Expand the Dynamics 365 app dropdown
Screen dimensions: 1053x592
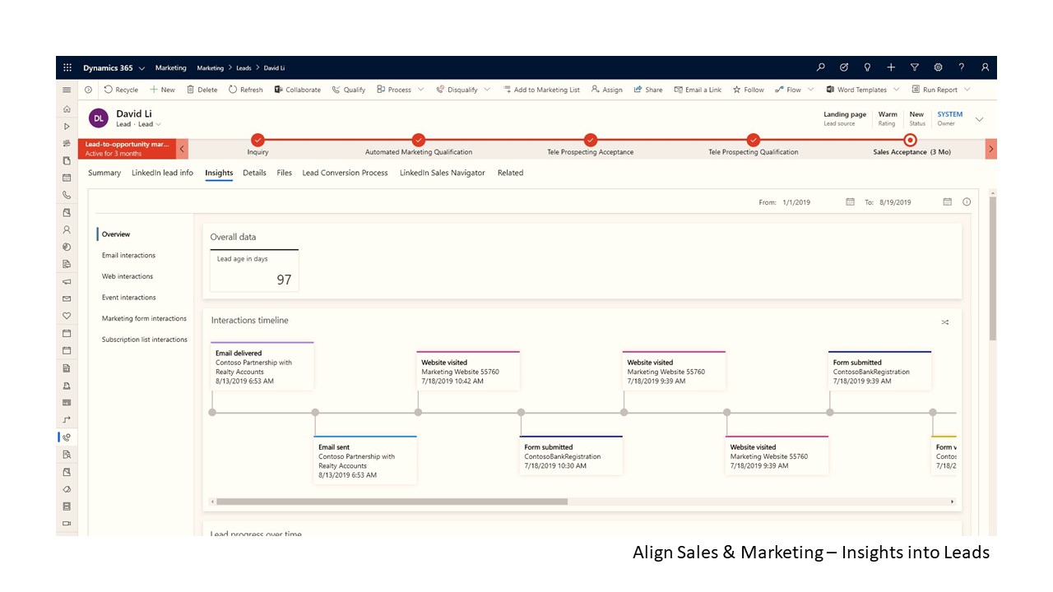click(x=142, y=68)
